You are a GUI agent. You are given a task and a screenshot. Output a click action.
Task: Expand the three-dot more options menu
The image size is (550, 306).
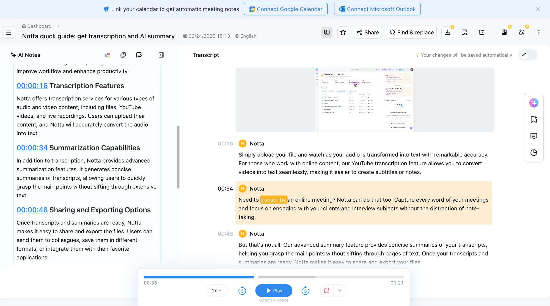pos(539,33)
